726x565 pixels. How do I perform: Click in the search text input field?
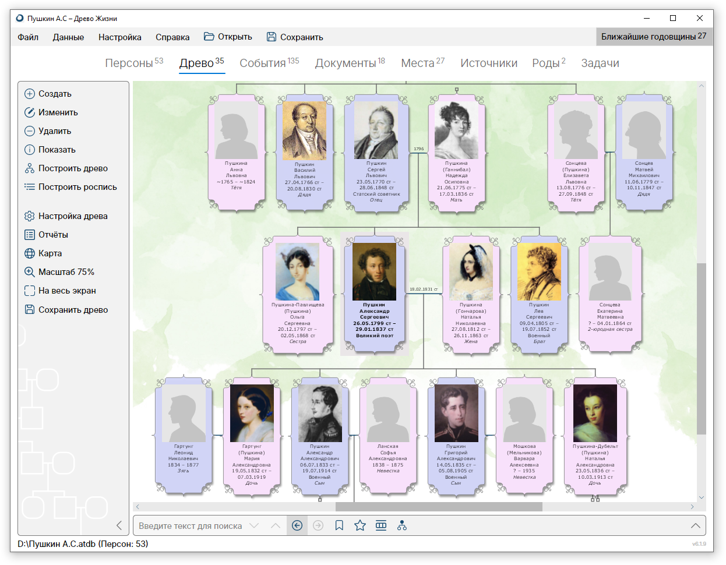[190, 525]
